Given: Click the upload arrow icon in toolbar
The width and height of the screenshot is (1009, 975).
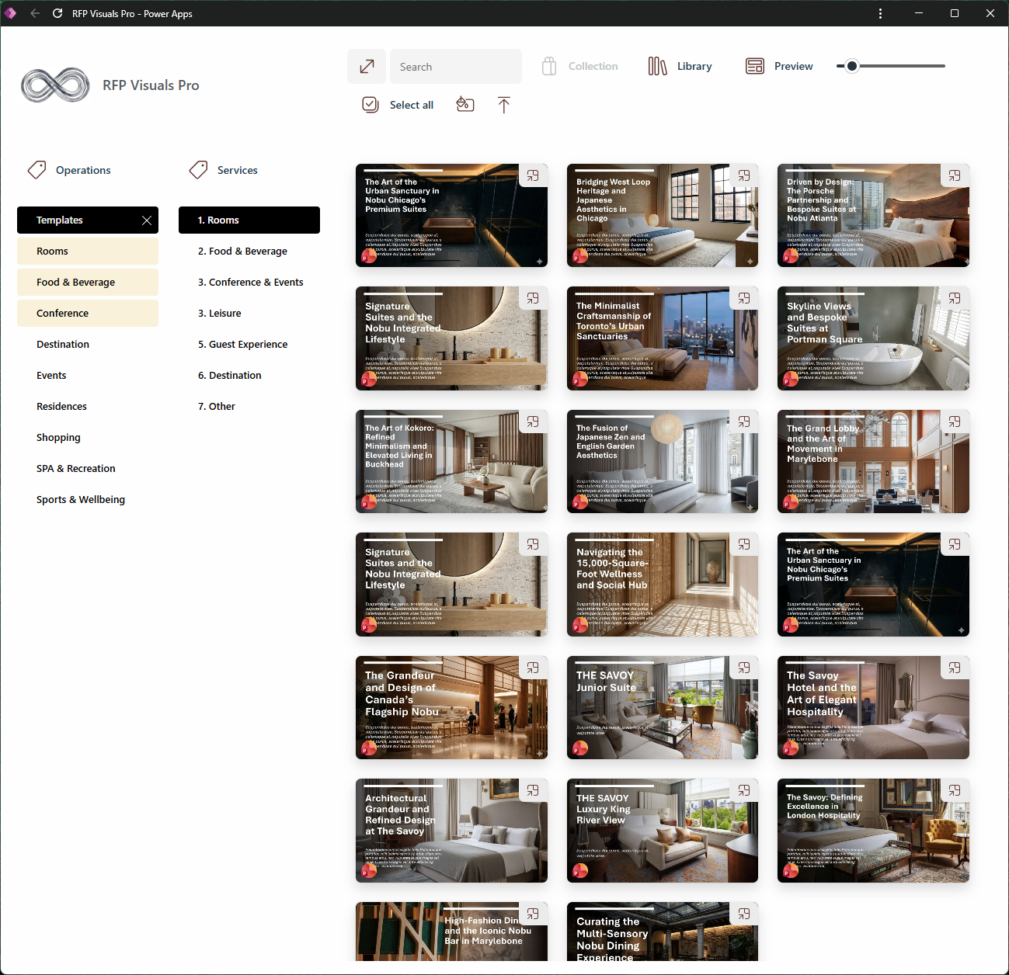Looking at the screenshot, I should tap(504, 105).
